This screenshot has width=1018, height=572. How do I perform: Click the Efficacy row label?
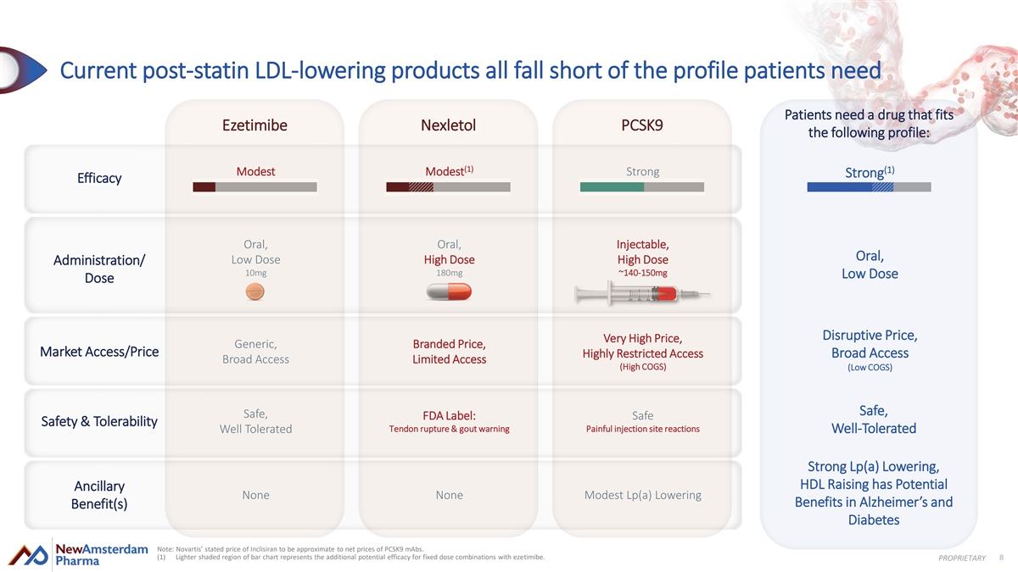coord(99,178)
